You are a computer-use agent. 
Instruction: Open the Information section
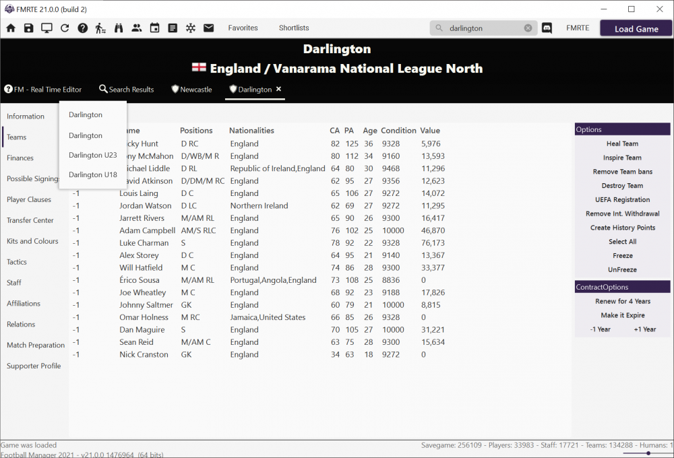coord(26,117)
